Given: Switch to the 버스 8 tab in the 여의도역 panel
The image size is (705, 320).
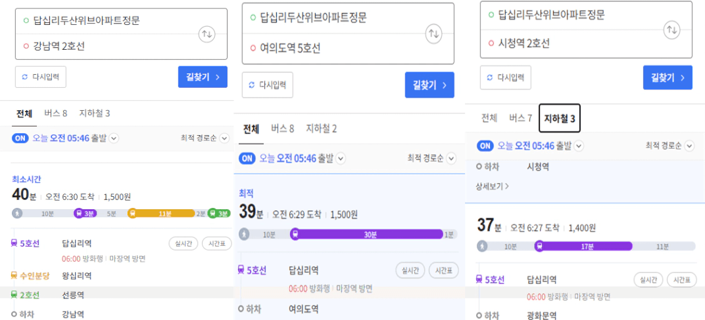Looking at the screenshot, I should click(282, 129).
